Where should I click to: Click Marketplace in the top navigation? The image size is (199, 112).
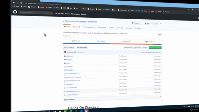click(75, 14)
